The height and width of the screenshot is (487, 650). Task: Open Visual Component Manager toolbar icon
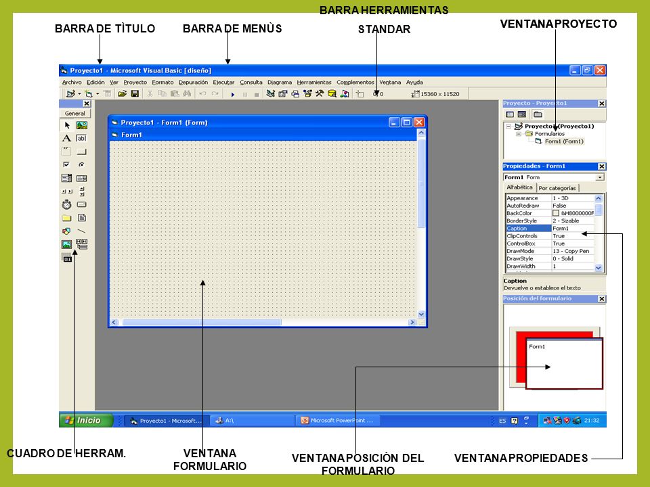pos(345,94)
